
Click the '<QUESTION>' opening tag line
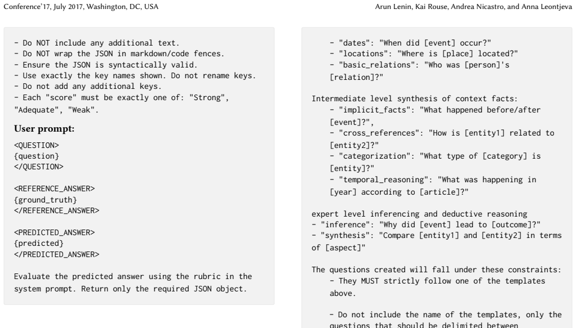point(37,145)
